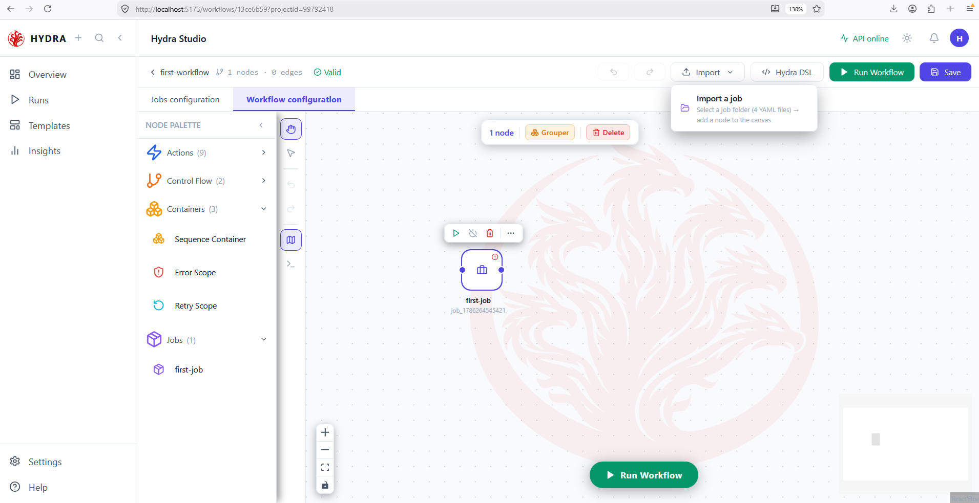The image size is (979, 503).
Task: Expand the Control Flow category
Action: (x=207, y=181)
